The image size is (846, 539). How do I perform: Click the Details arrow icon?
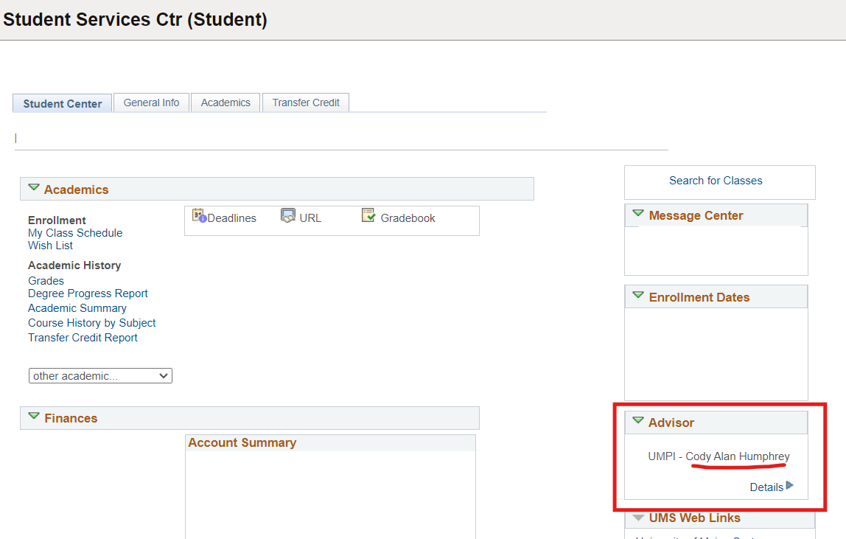click(x=790, y=486)
